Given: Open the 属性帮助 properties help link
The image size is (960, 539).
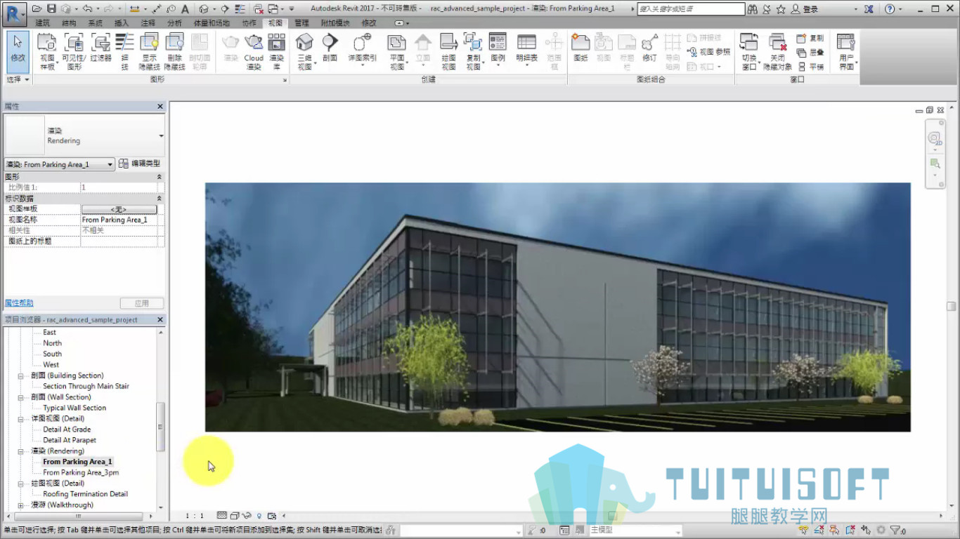Looking at the screenshot, I should click(x=19, y=303).
